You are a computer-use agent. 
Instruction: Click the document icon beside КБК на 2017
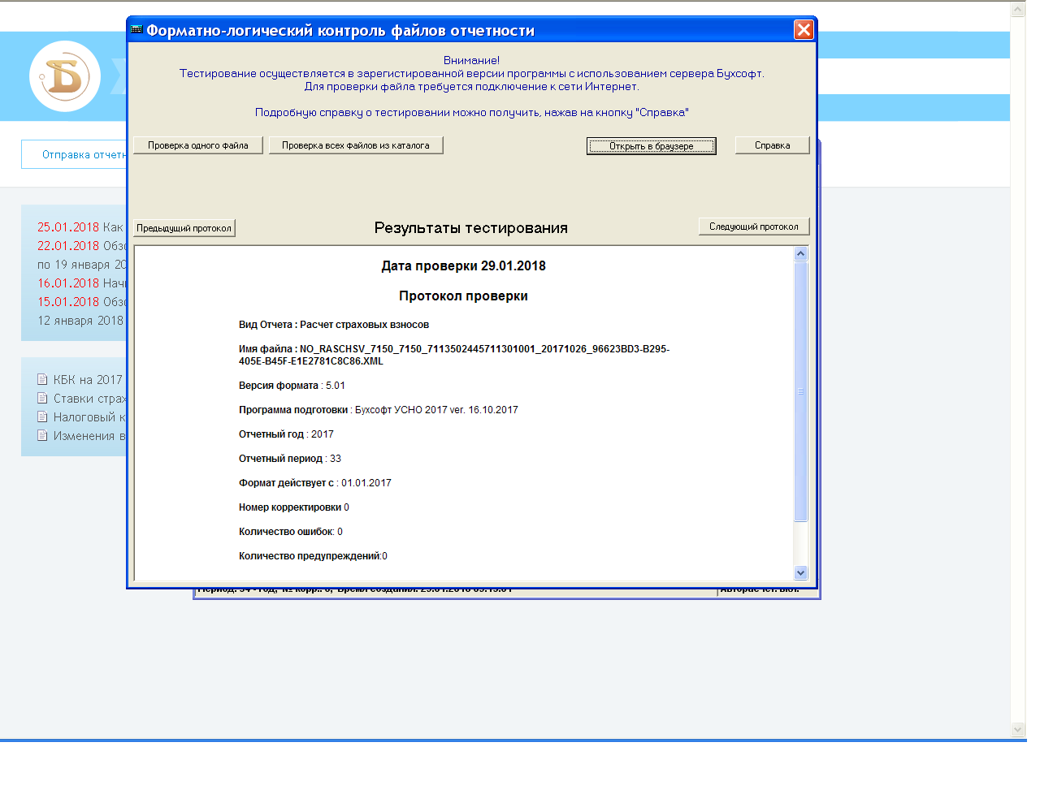pyautogui.click(x=42, y=379)
